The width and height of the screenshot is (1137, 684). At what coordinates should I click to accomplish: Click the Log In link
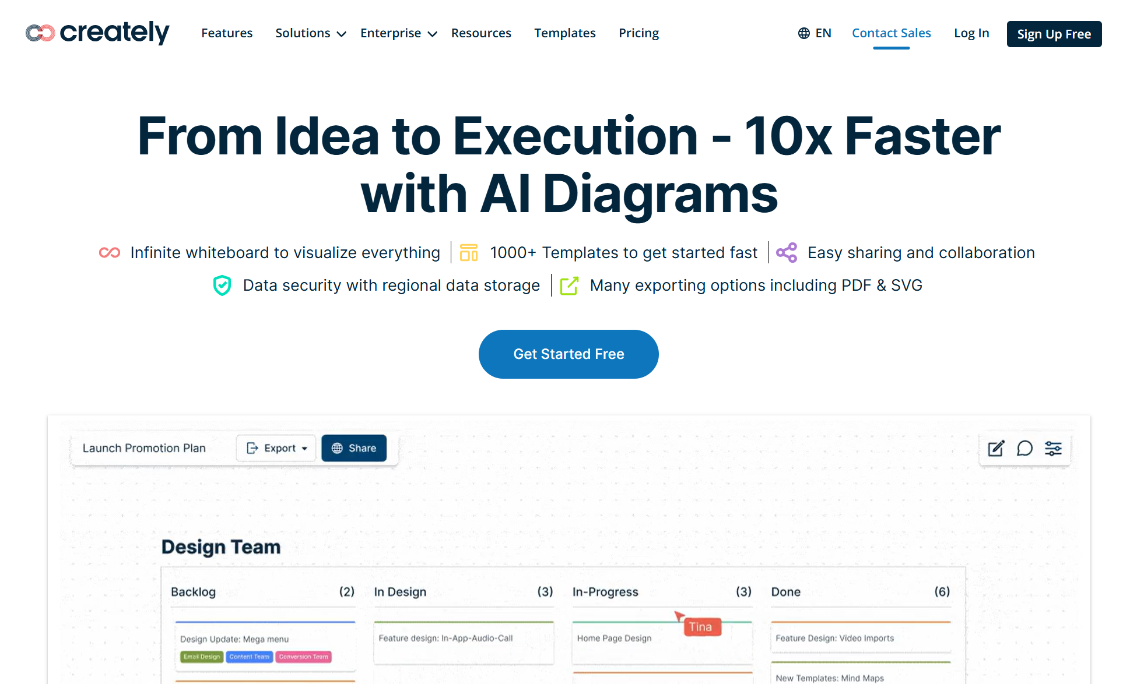coord(971,33)
